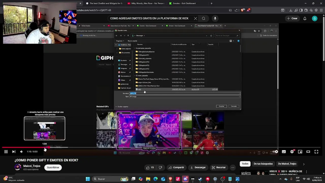This screenshot has width=325, height=183.
Task: Open a new browser tab with plus
Action: [x=212, y=3]
